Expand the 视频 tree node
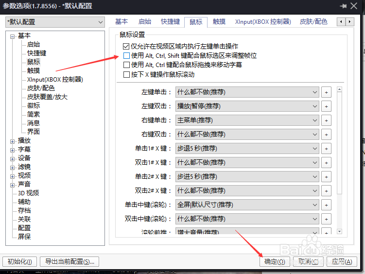 (x=12, y=176)
